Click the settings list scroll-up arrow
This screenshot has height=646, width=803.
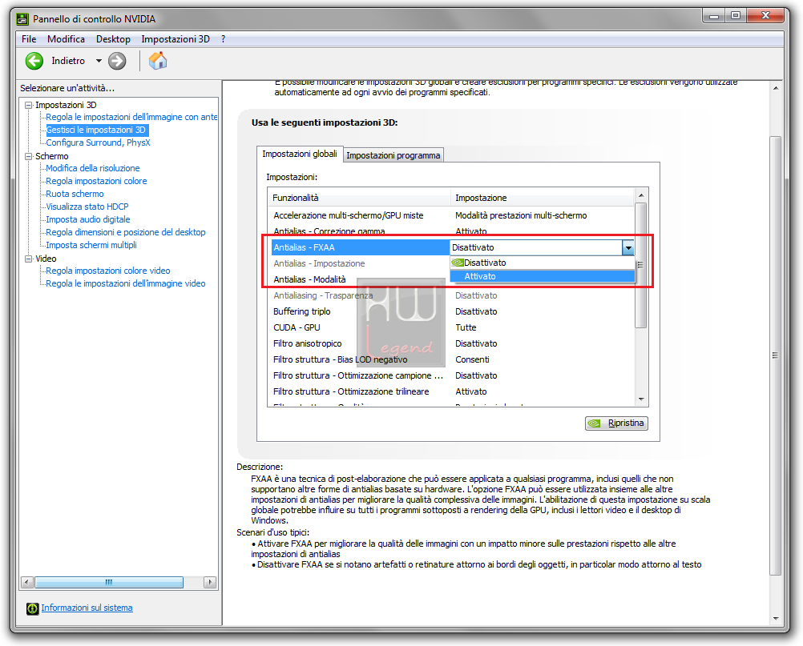[640, 195]
